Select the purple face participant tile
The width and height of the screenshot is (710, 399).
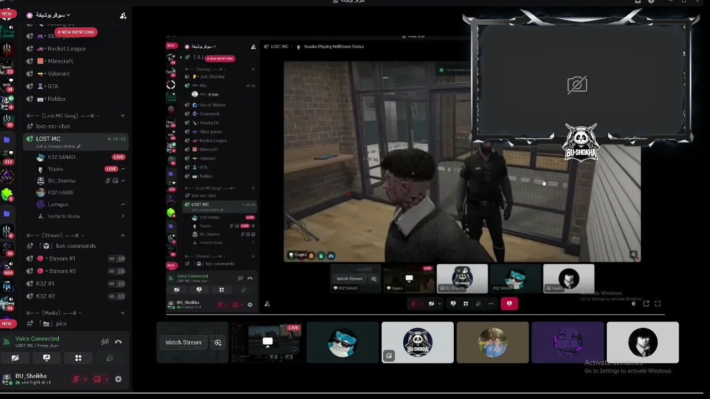tap(567, 342)
